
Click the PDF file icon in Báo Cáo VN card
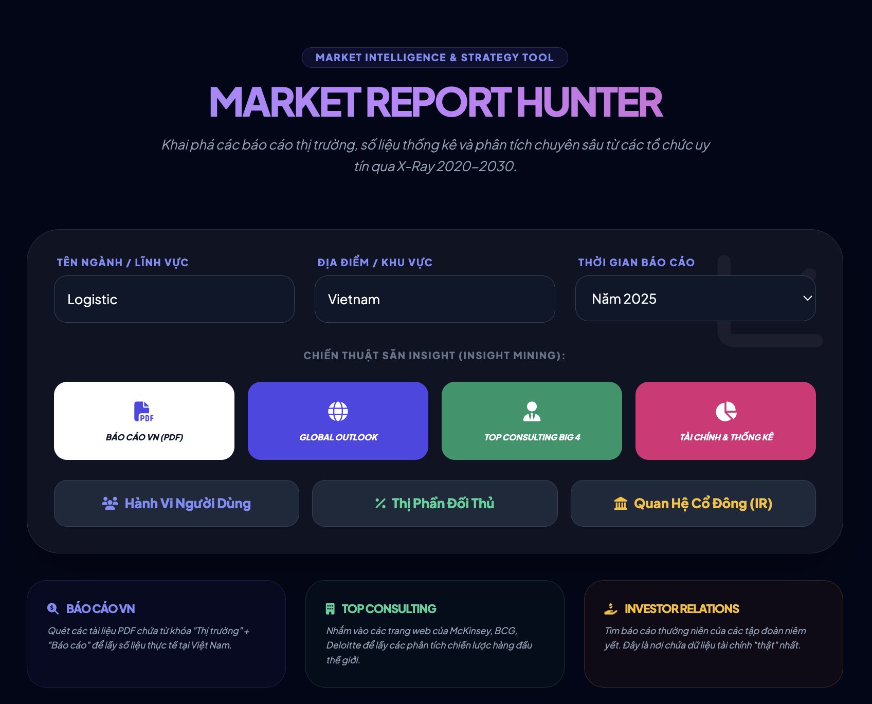pyautogui.click(x=143, y=412)
